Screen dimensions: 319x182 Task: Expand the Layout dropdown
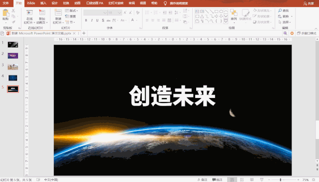pos(71,10)
